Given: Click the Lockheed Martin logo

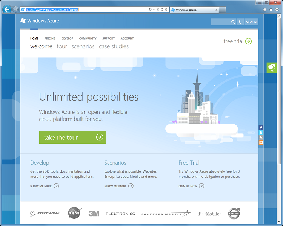Looking at the screenshot, I should pyautogui.click(x=166, y=214).
